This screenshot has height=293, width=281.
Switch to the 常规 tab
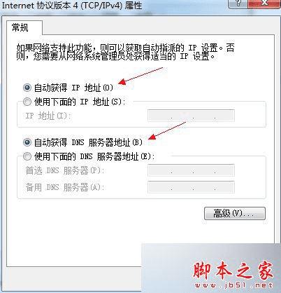pyautogui.click(x=20, y=27)
